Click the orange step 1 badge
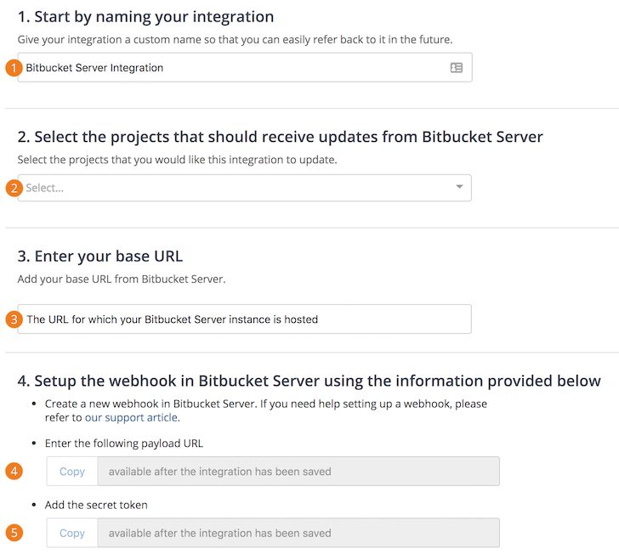Screen dimensions: 619x554 [14, 68]
